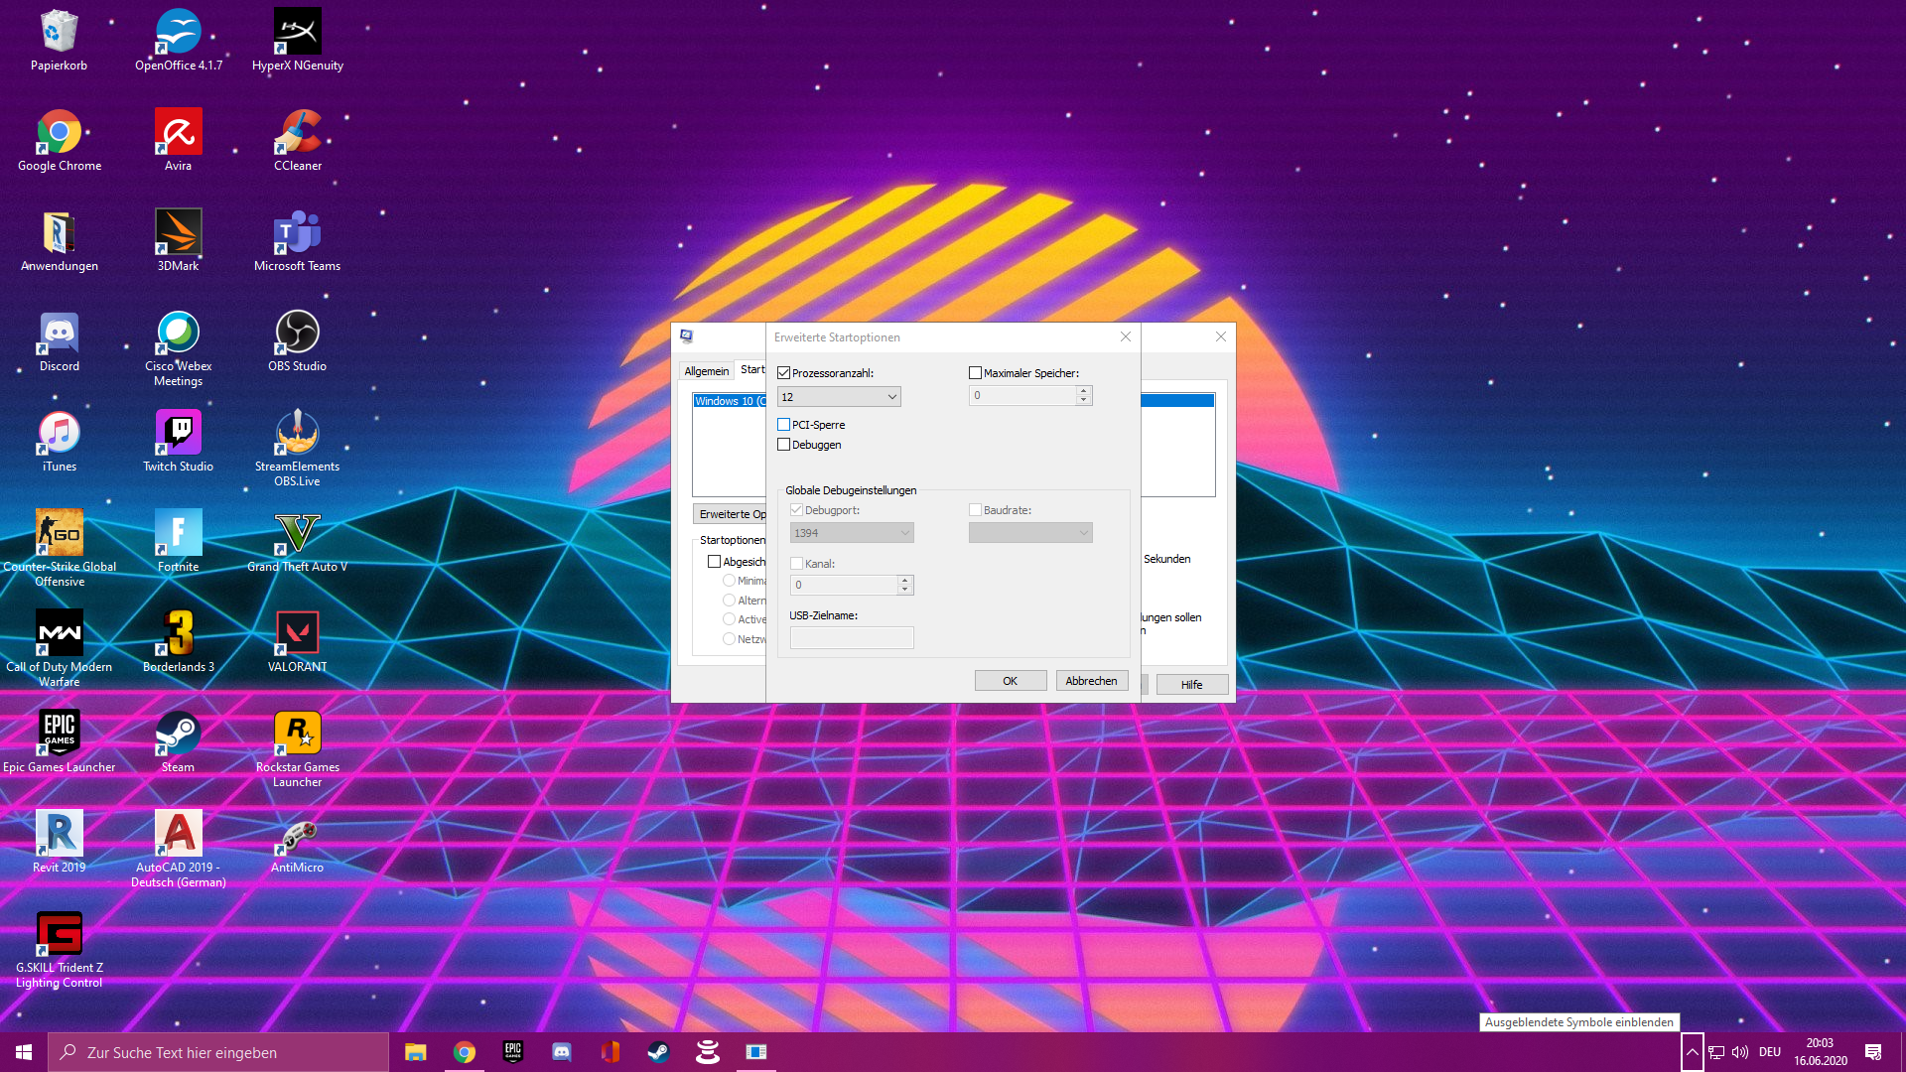
Task: Uncheck the Prozessoranzahl checkbox
Action: click(x=784, y=373)
